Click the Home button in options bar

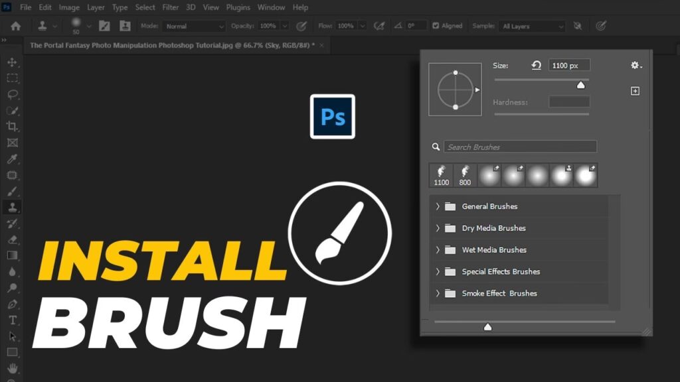pos(16,26)
